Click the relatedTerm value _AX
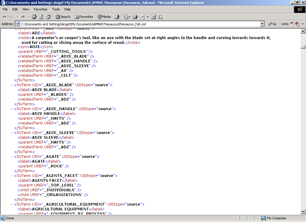The width and height of the screenshot is (306, 222). click(62, 70)
